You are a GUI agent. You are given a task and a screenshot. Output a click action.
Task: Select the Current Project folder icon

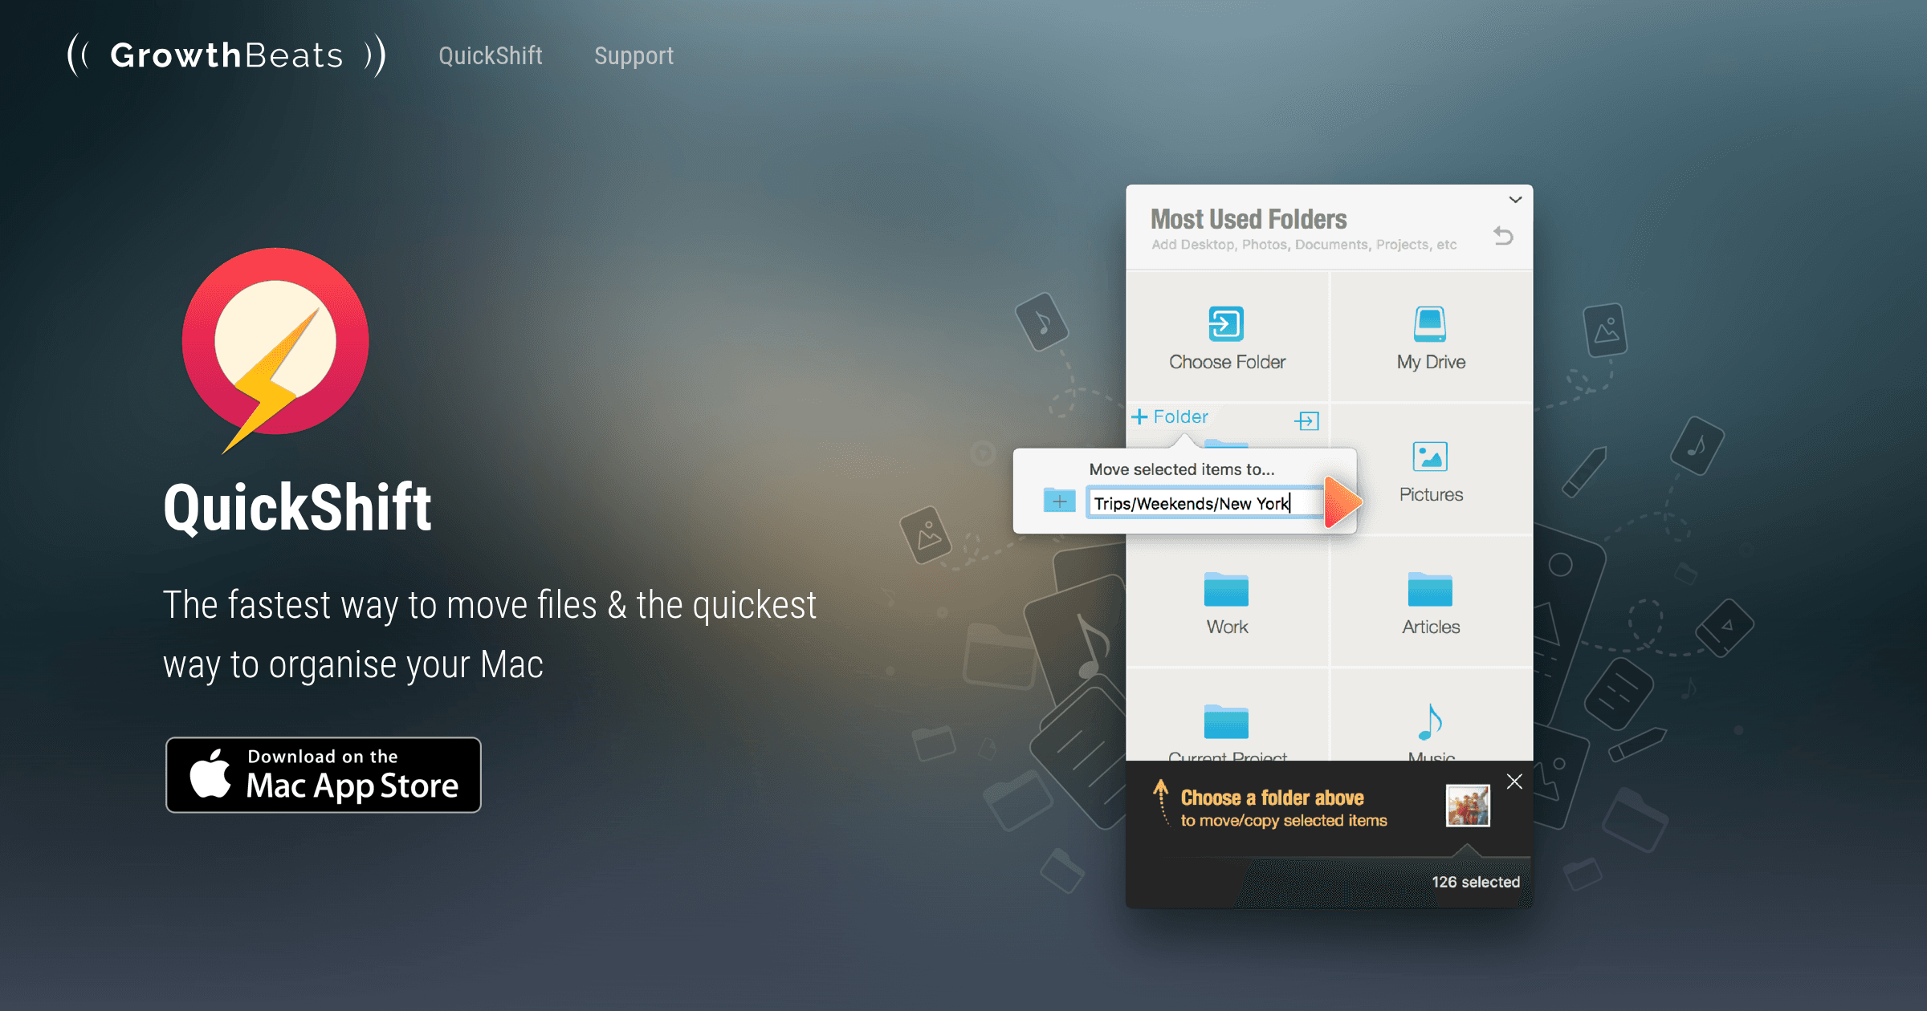(1226, 721)
